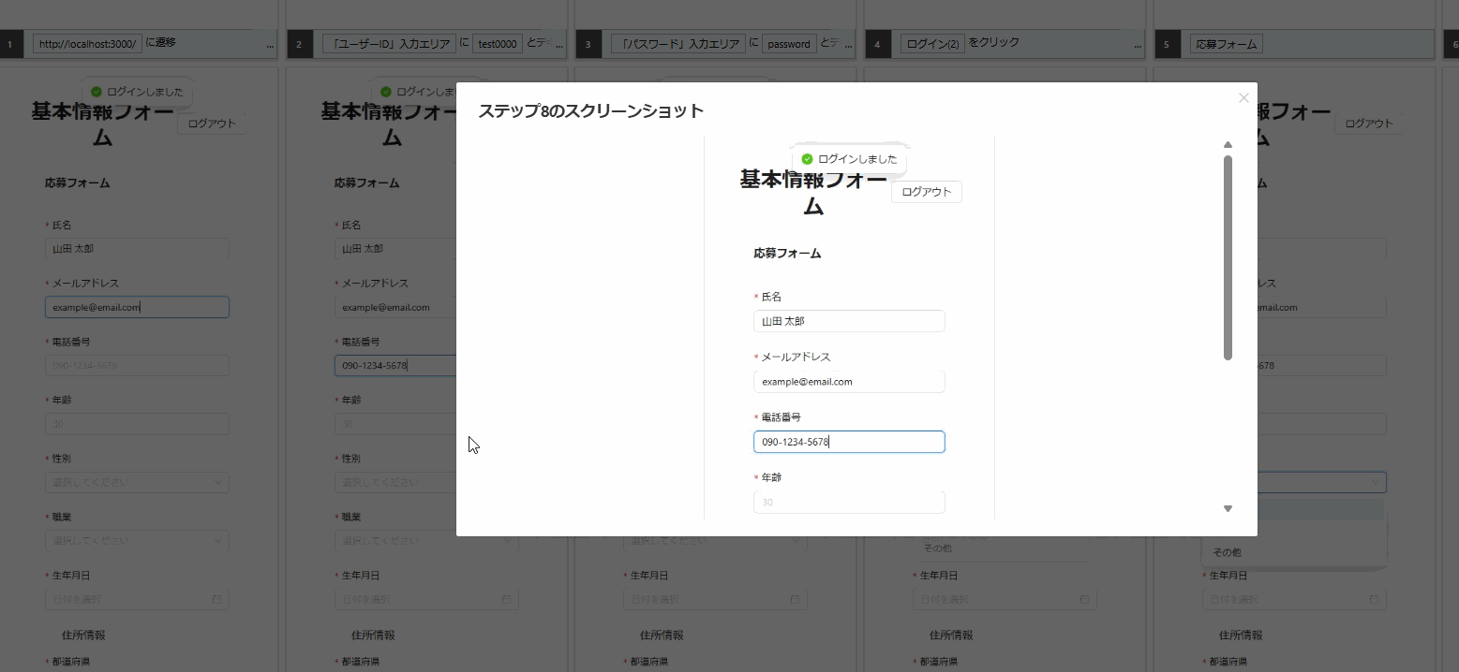Select the 応募フォーム label in step 5 header
Viewport: 1459px width, 672px height.
click(x=1227, y=44)
